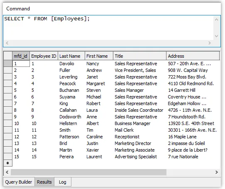This screenshot has height=189, width=225.
Task: Click the First Name column header
Action: (x=99, y=56)
